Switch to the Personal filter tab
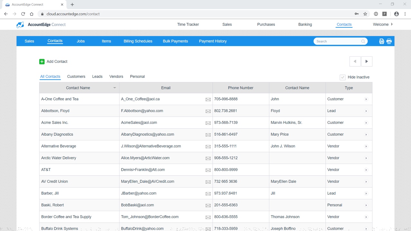The height and width of the screenshot is (231, 411). tap(137, 77)
